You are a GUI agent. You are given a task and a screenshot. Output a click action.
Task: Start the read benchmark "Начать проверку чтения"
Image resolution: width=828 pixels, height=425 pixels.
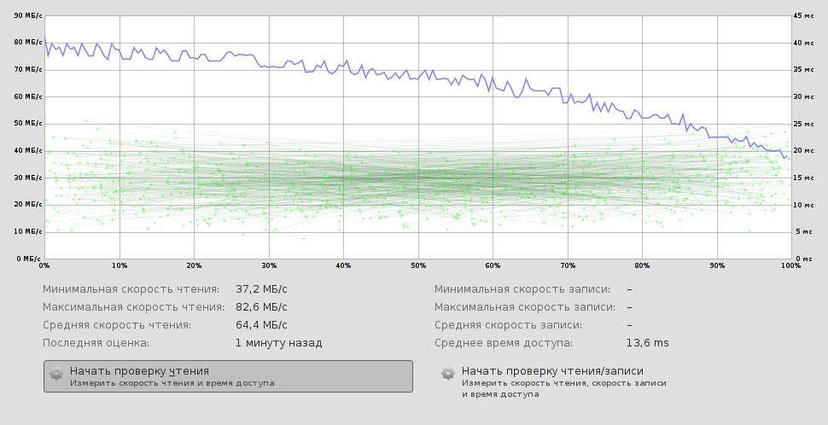tap(228, 376)
